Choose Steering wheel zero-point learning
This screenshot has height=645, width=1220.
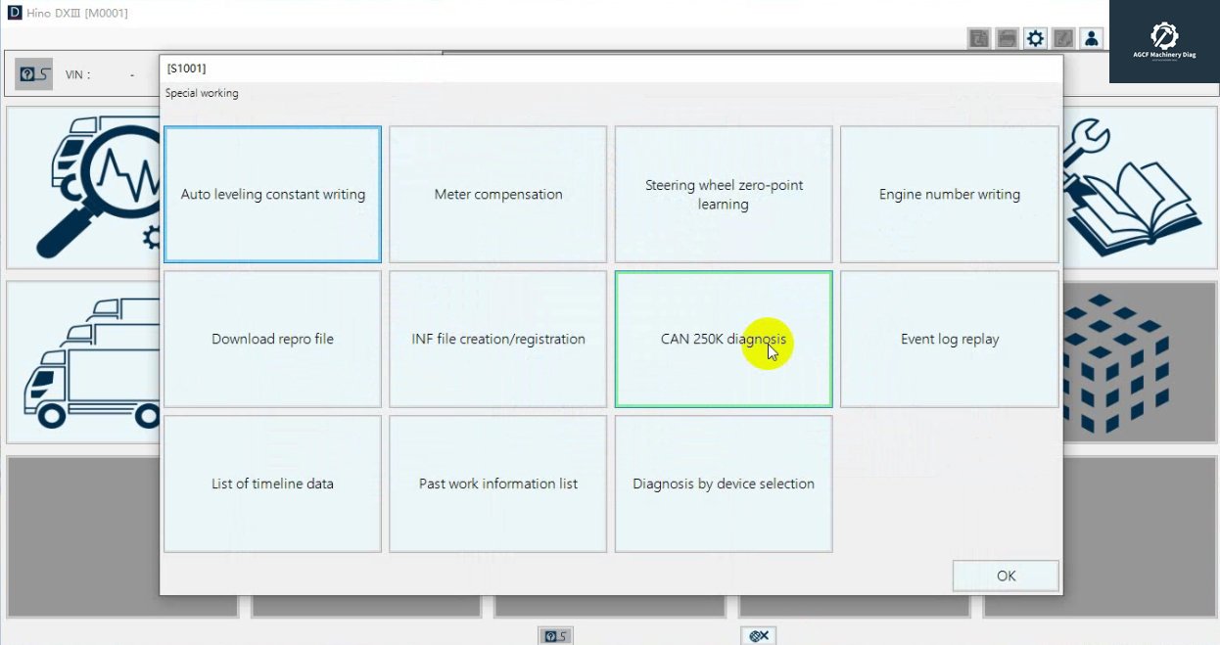tap(724, 195)
